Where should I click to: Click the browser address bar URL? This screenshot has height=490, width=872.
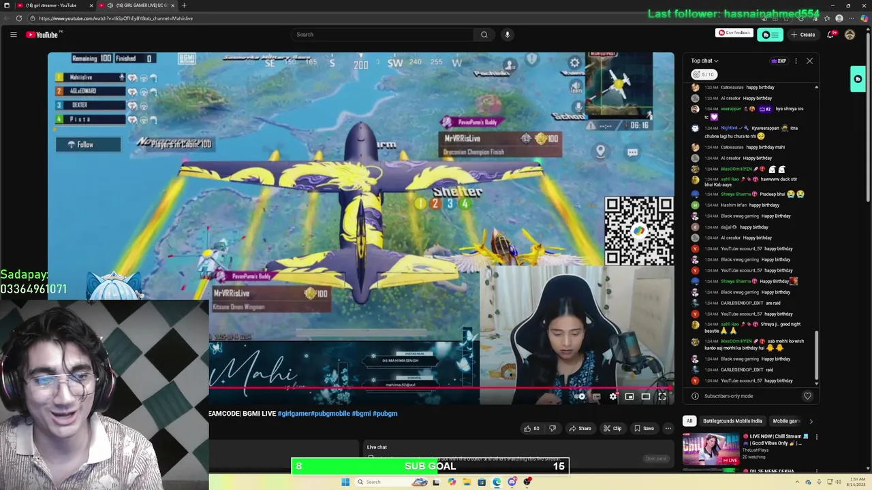(x=116, y=18)
